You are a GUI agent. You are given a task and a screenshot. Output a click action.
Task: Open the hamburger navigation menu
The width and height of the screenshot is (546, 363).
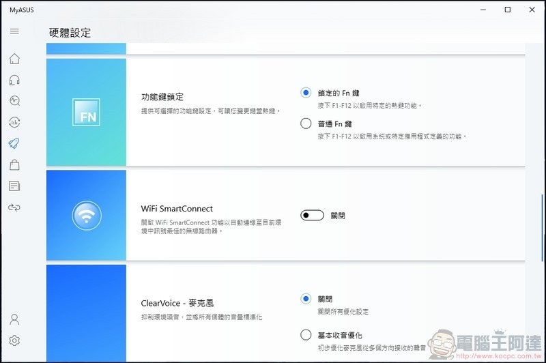14,31
